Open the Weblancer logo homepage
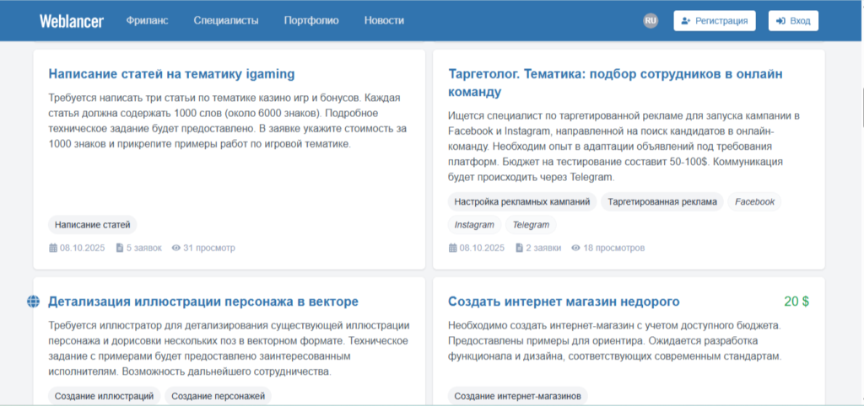 [72, 21]
